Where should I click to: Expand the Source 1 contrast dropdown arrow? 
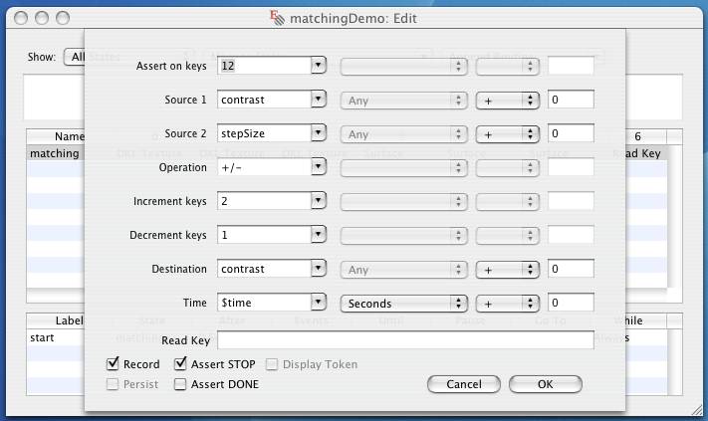pos(319,100)
